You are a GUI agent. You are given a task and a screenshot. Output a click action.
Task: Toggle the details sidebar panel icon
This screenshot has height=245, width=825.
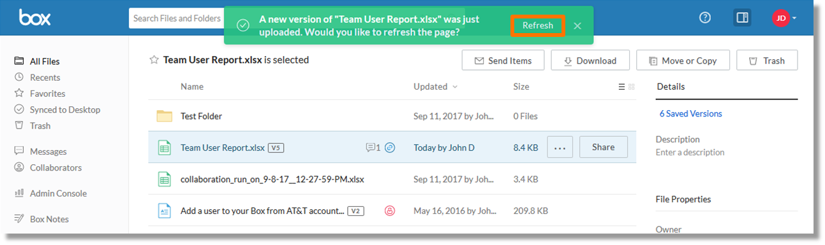[742, 18]
